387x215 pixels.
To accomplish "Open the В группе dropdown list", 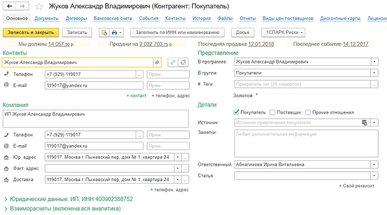I will click(x=375, y=73).
